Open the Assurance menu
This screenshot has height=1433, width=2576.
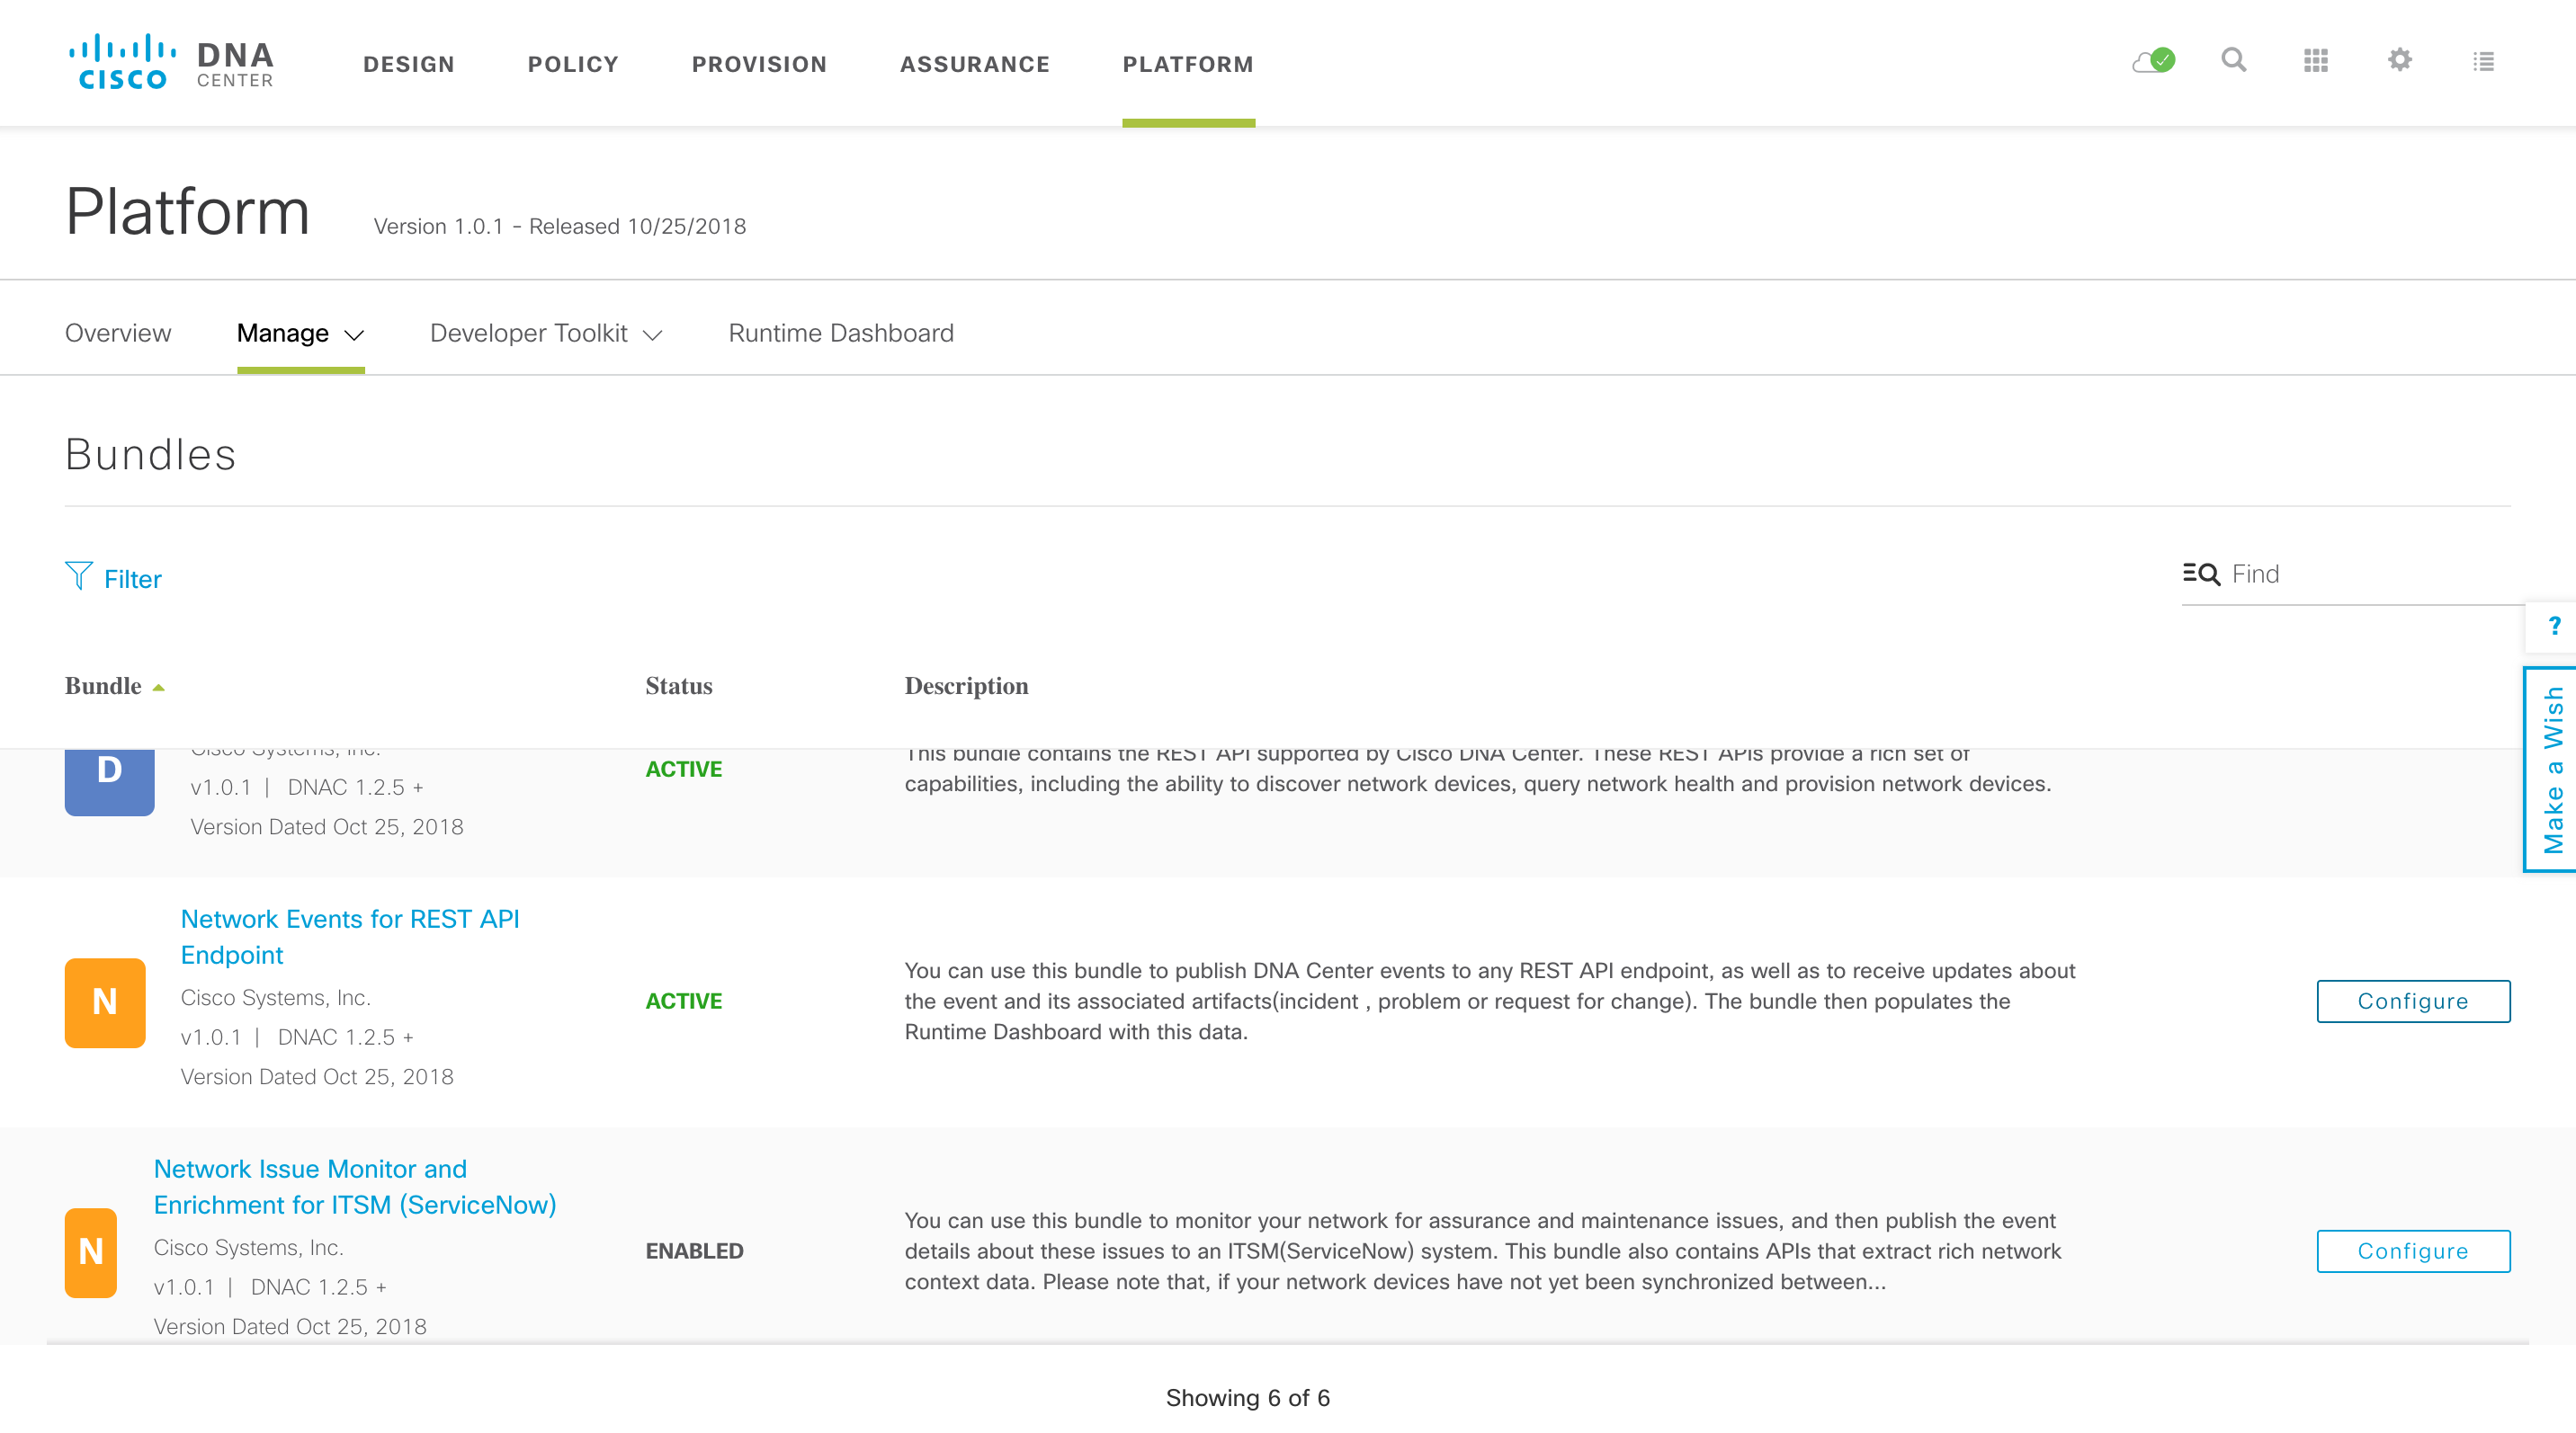pyautogui.click(x=974, y=64)
